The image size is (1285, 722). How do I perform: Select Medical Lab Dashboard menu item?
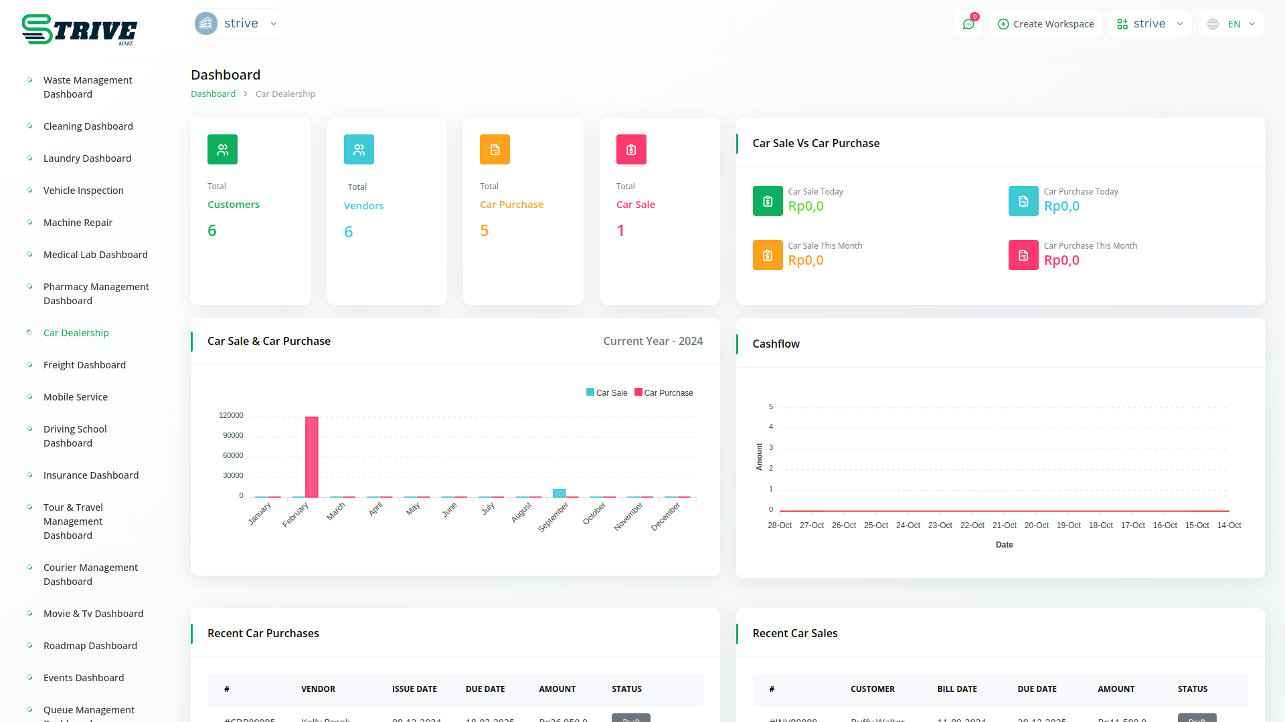pos(96,255)
